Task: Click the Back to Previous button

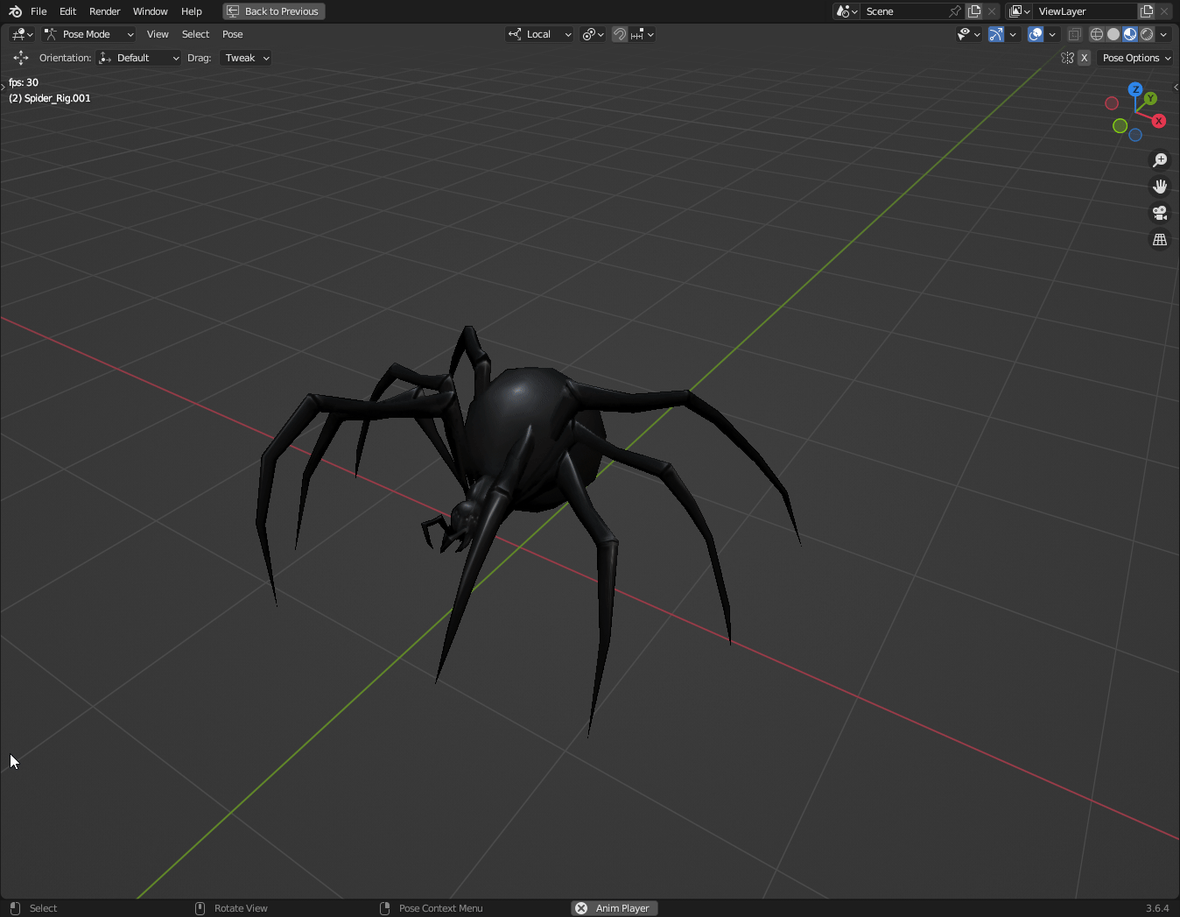Action: pos(274,11)
